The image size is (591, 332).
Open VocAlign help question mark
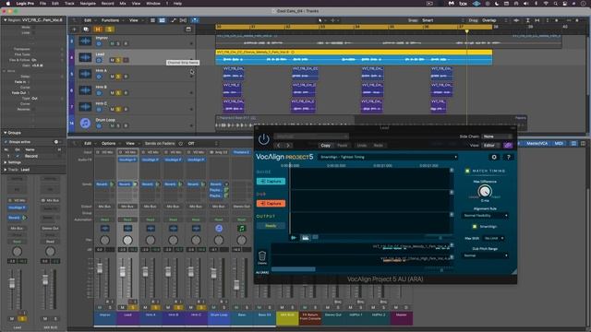coord(508,157)
